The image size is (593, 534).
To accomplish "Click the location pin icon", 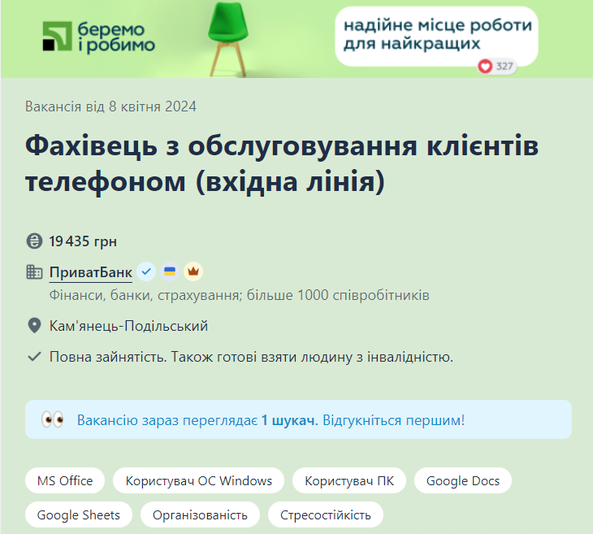I will tap(34, 325).
